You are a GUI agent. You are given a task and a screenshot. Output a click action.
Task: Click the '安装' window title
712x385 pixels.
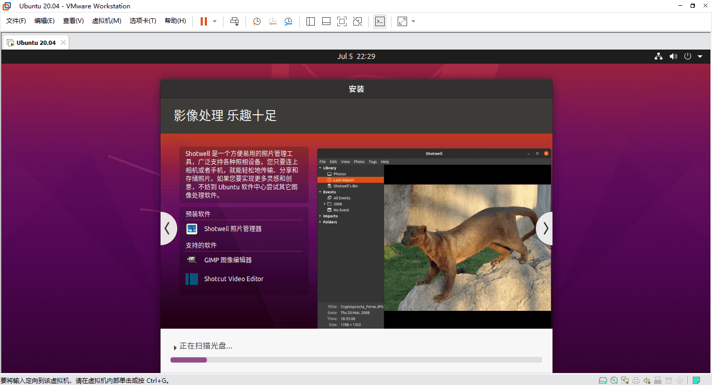357,89
